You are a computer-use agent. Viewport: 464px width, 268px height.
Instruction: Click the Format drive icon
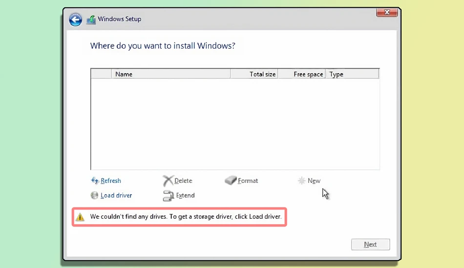231,180
